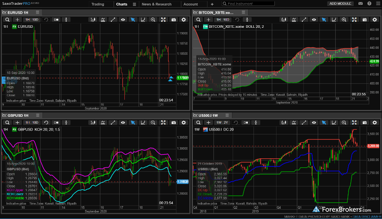Focus the Find Instrument search field
This screenshot has height=219, width=382.
click(248, 4)
